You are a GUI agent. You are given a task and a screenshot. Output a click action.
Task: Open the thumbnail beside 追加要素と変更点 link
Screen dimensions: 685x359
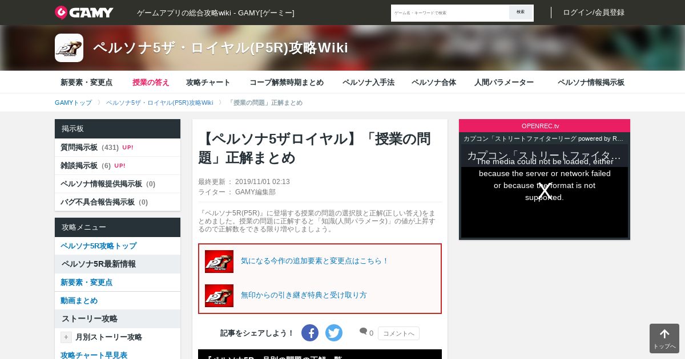click(x=219, y=262)
